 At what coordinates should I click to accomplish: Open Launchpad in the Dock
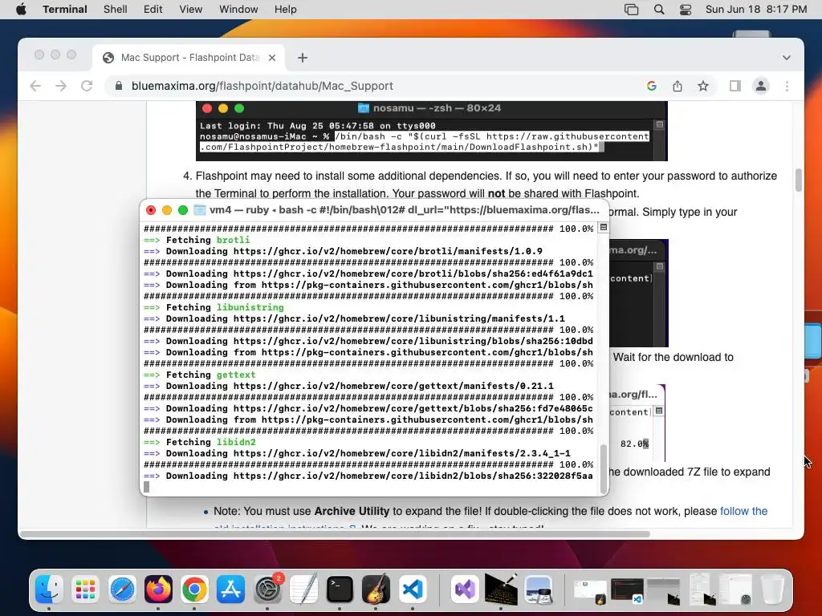pyautogui.click(x=85, y=589)
